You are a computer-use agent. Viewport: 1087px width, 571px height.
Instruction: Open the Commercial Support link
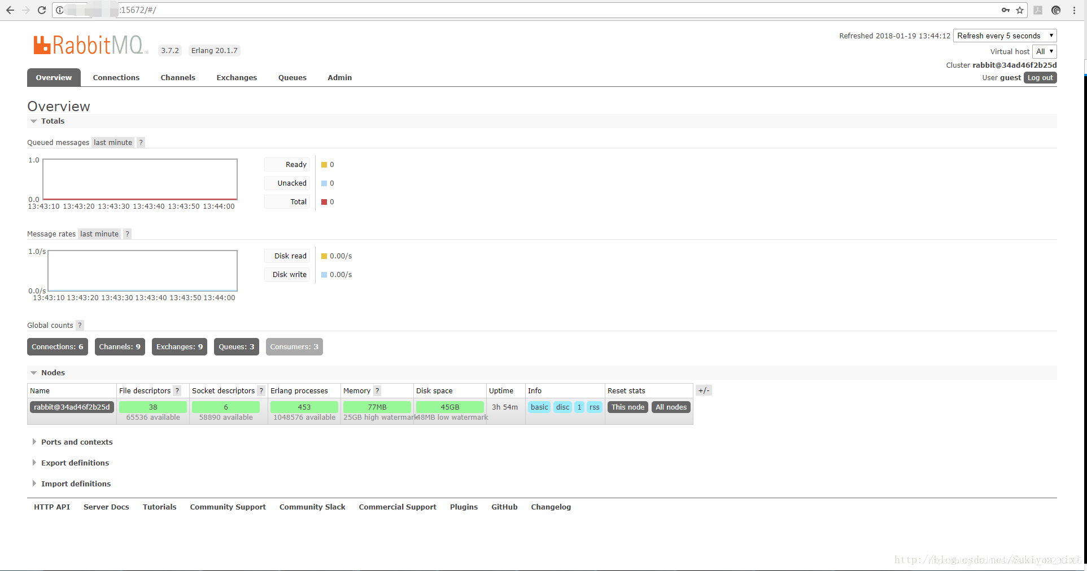tap(398, 507)
